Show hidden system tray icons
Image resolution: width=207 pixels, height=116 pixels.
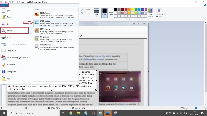163,113
